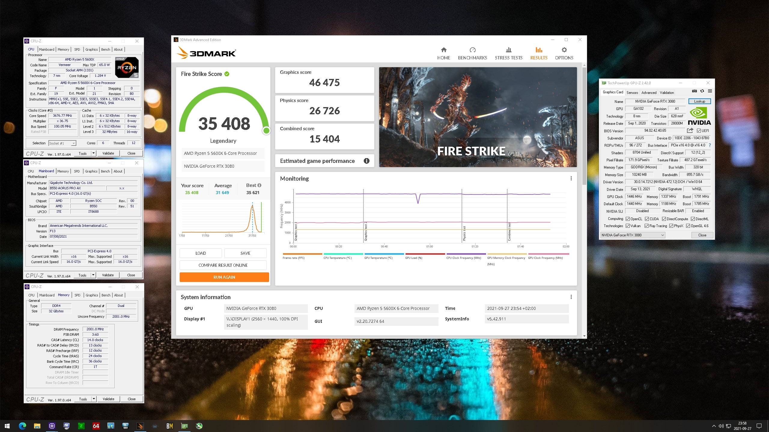Switch to the Advanced tab in GPU-Z
Screen dimensions: 769x432
pyautogui.click(x=649, y=93)
